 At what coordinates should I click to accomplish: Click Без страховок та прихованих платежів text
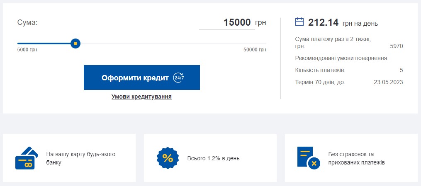(357, 158)
